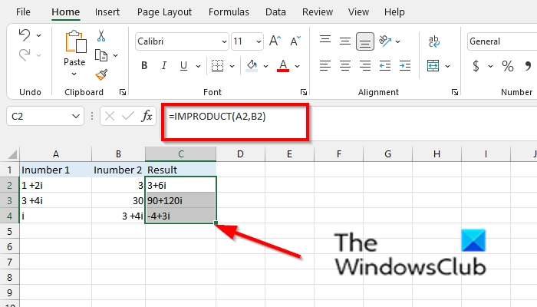Expand the Merge and Center dropdown arrow
The image size is (537, 307).
coord(447,66)
